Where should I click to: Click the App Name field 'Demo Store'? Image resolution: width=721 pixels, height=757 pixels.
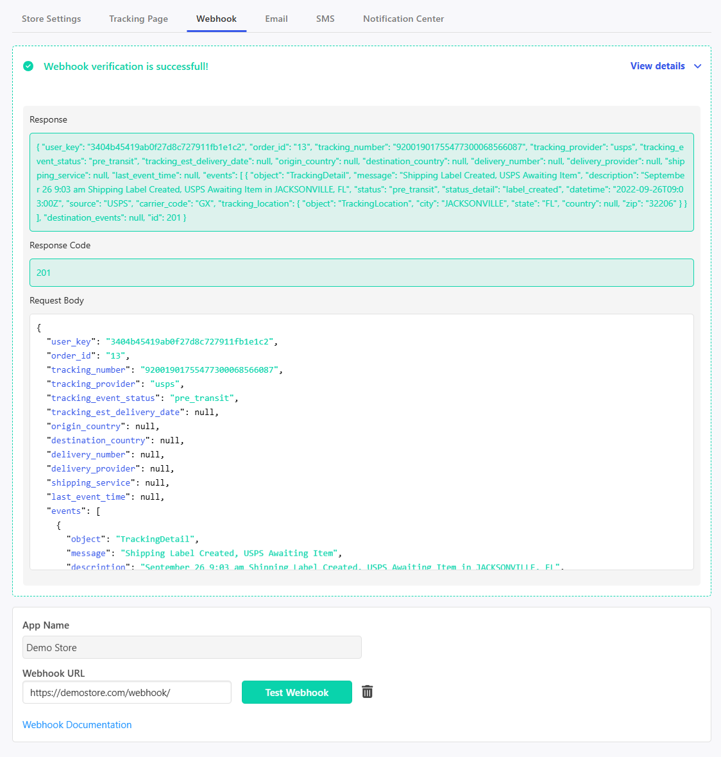coord(192,647)
